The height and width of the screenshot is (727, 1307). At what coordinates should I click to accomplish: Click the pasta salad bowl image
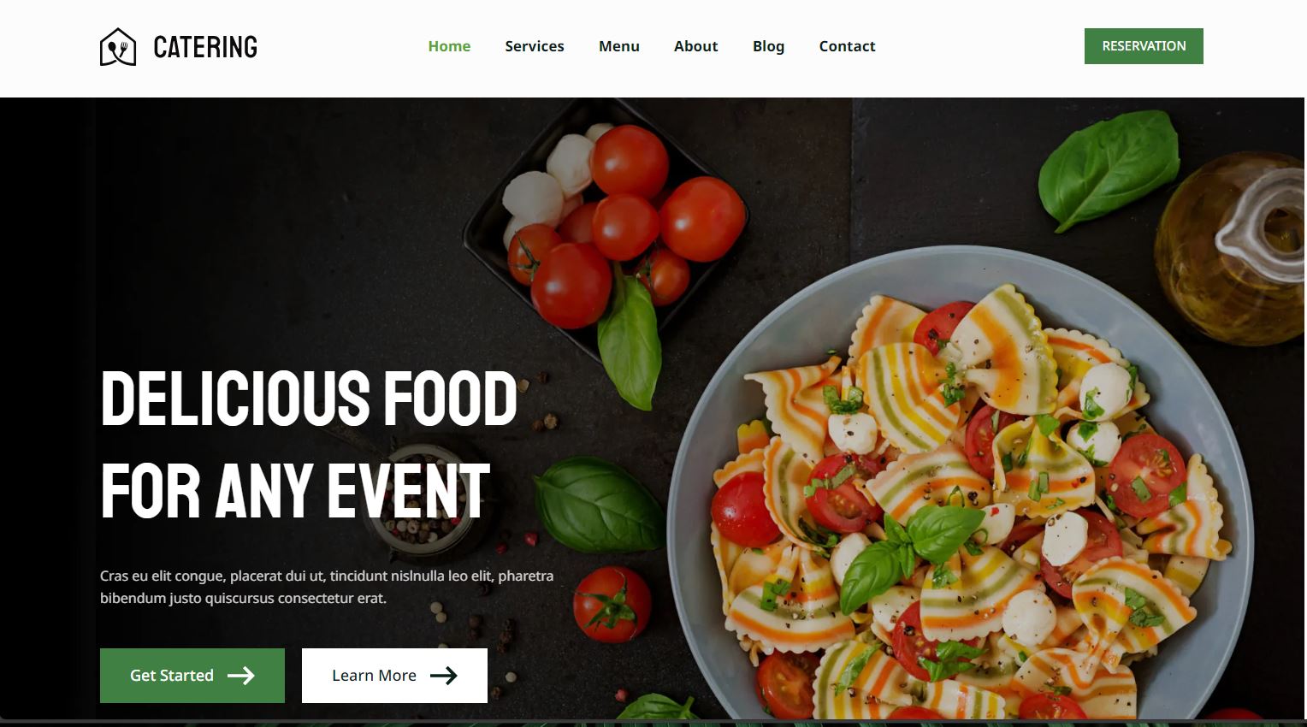961,483
